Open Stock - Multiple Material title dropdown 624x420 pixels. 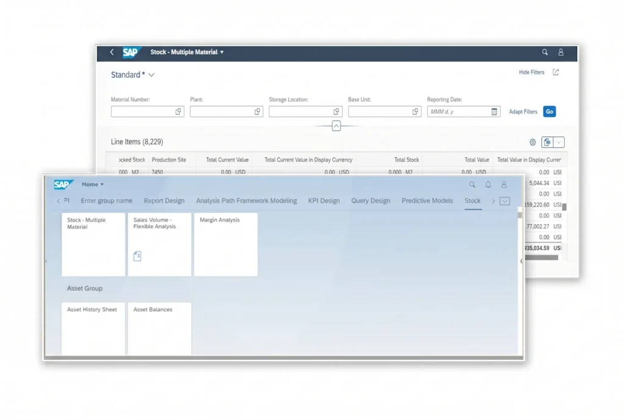(222, 52)
